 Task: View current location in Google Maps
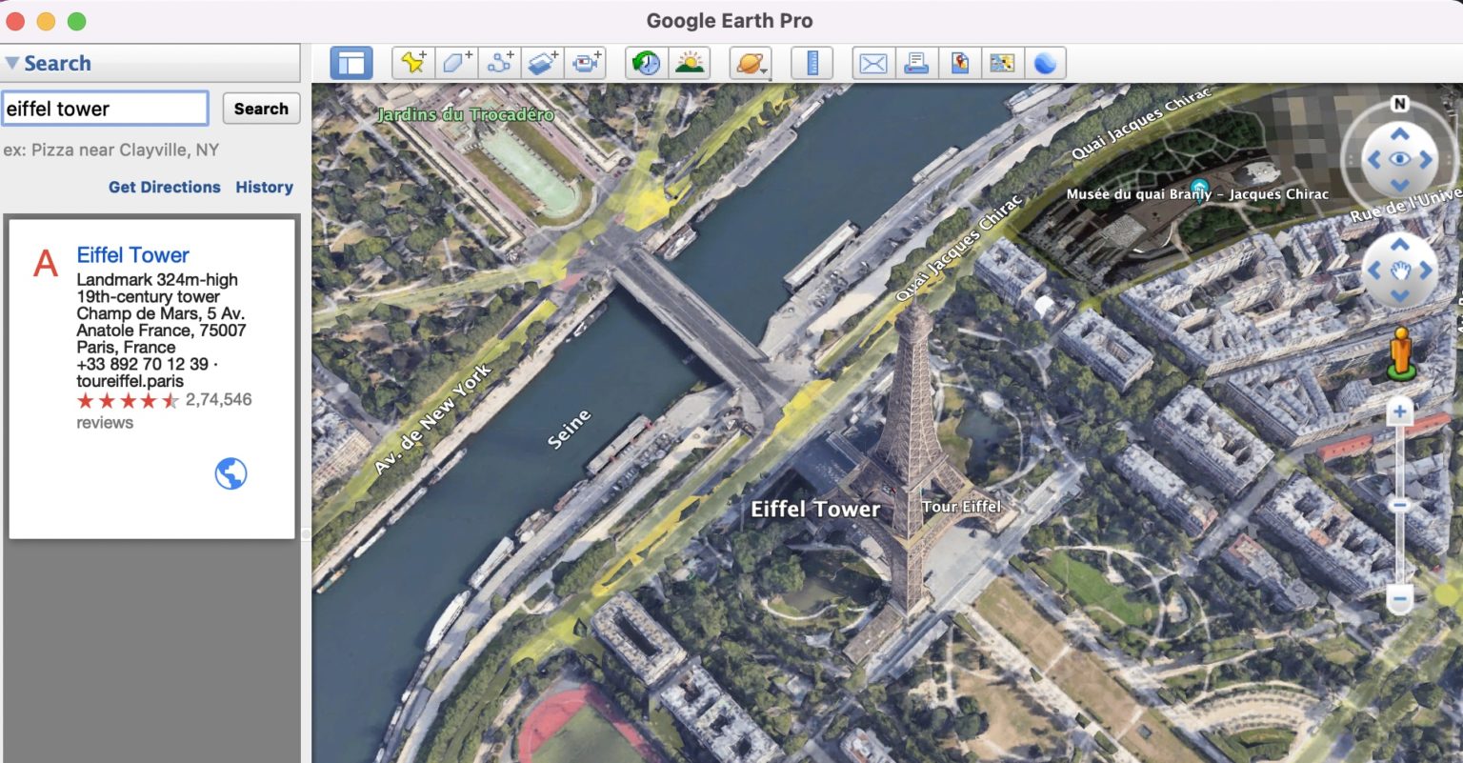[x=959, y=62]
